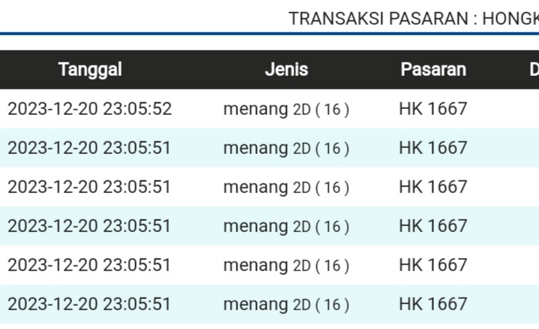Click menang 2D (16) in the first row
The height and width of the screenshot is (329, 539).
coord(286,109)
